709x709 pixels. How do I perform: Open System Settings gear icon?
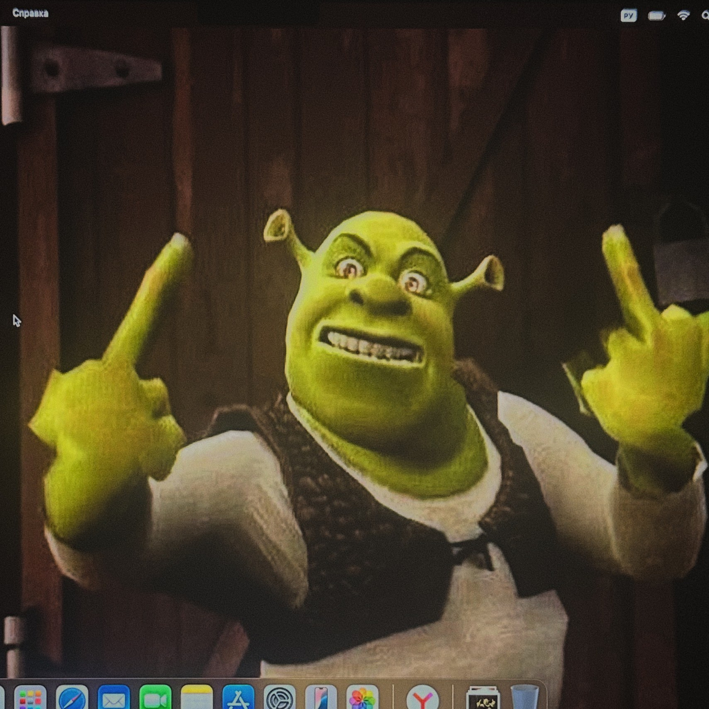click(280, 698)
